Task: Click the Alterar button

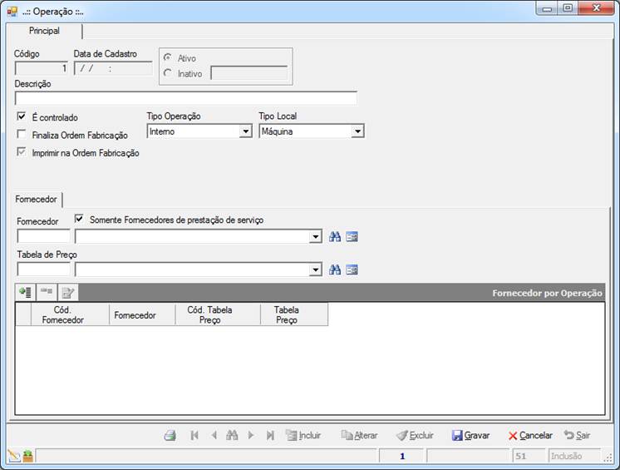Action: [359, 436]
